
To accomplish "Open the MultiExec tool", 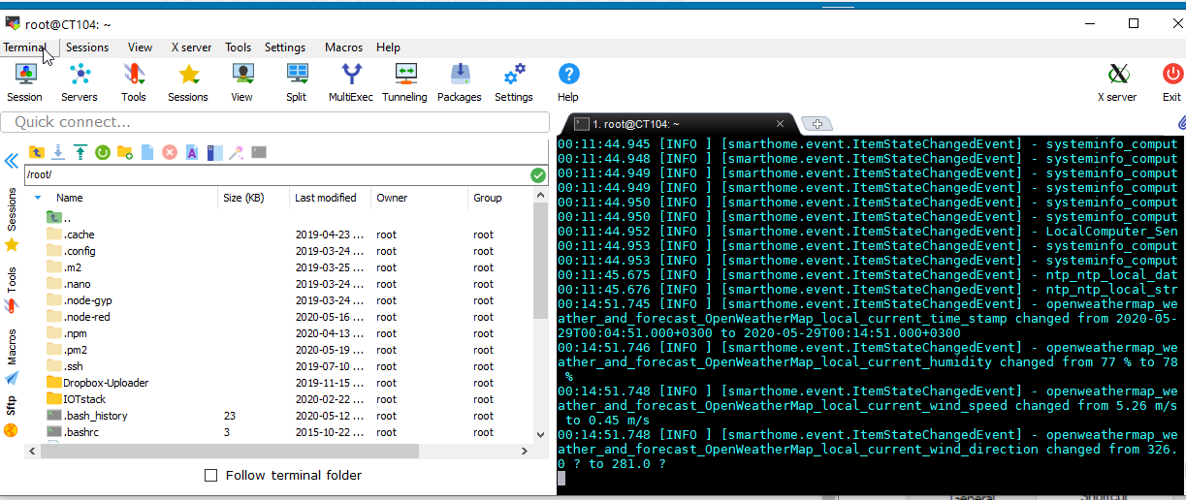I will tap(350, 81).
